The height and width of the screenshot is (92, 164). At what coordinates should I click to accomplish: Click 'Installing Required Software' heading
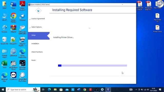(x=72, y=10)
